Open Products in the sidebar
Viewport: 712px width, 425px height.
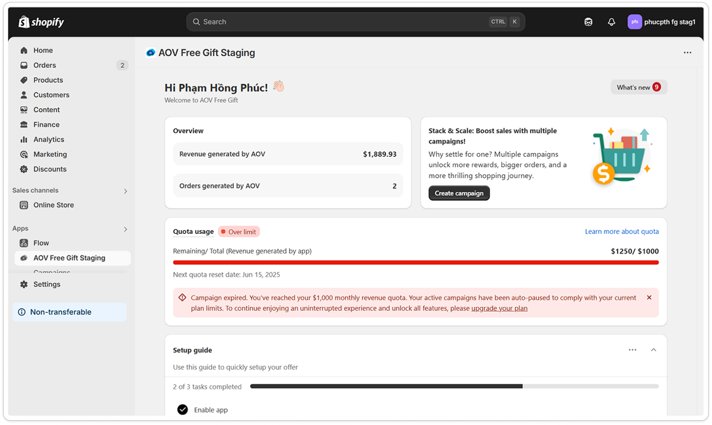[48, 80]
